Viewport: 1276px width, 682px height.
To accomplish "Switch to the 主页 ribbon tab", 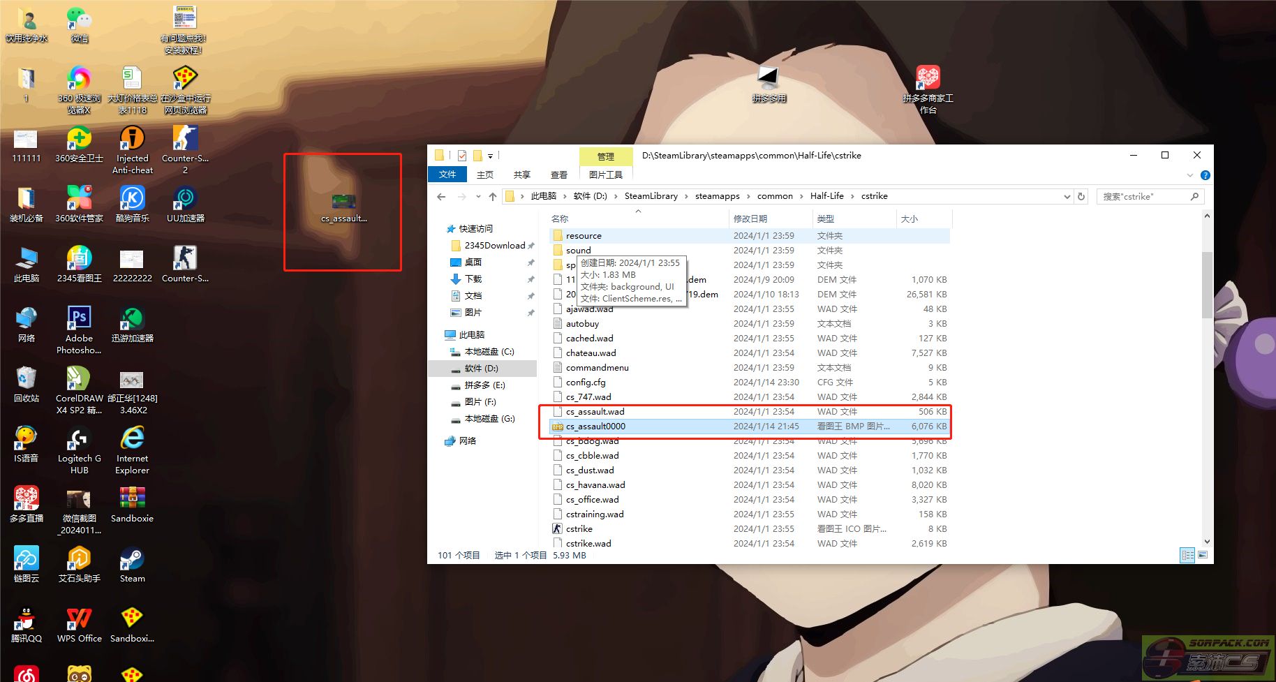I will point(485,175).
